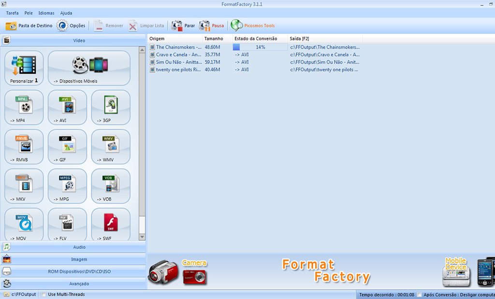The width and height of the screenshot is (495, 299).
Task: Expand the Audio section
Action: click(73, 247)
